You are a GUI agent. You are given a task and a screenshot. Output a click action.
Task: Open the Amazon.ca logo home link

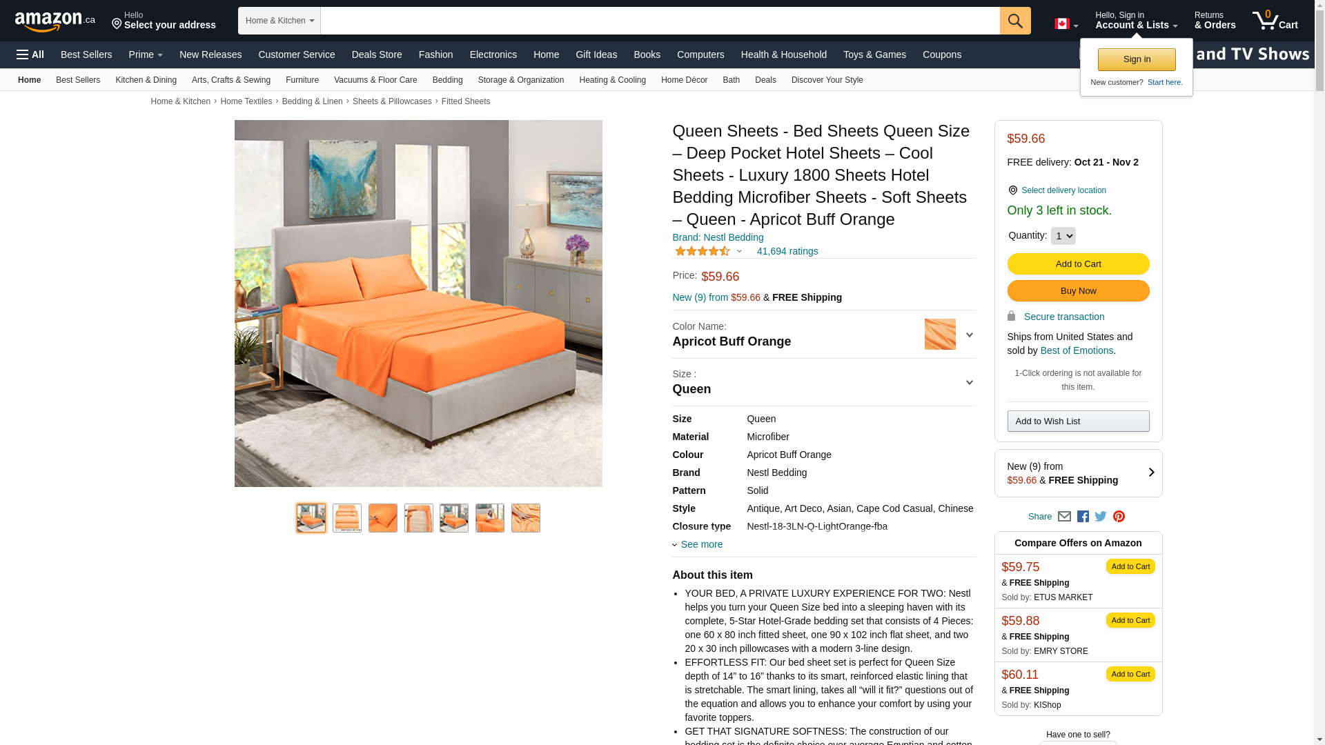point(55,21)
